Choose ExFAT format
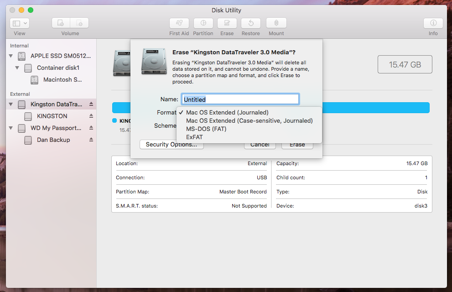Viewport: 452px width, 292px height. pos(249,137)
